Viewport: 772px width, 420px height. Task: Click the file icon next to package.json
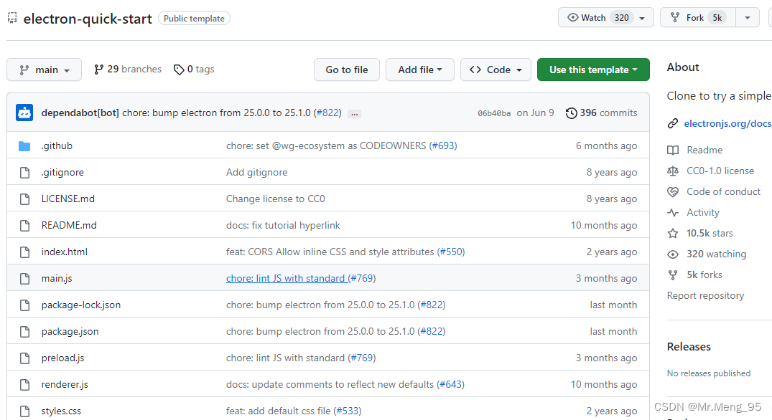point(24,332)
